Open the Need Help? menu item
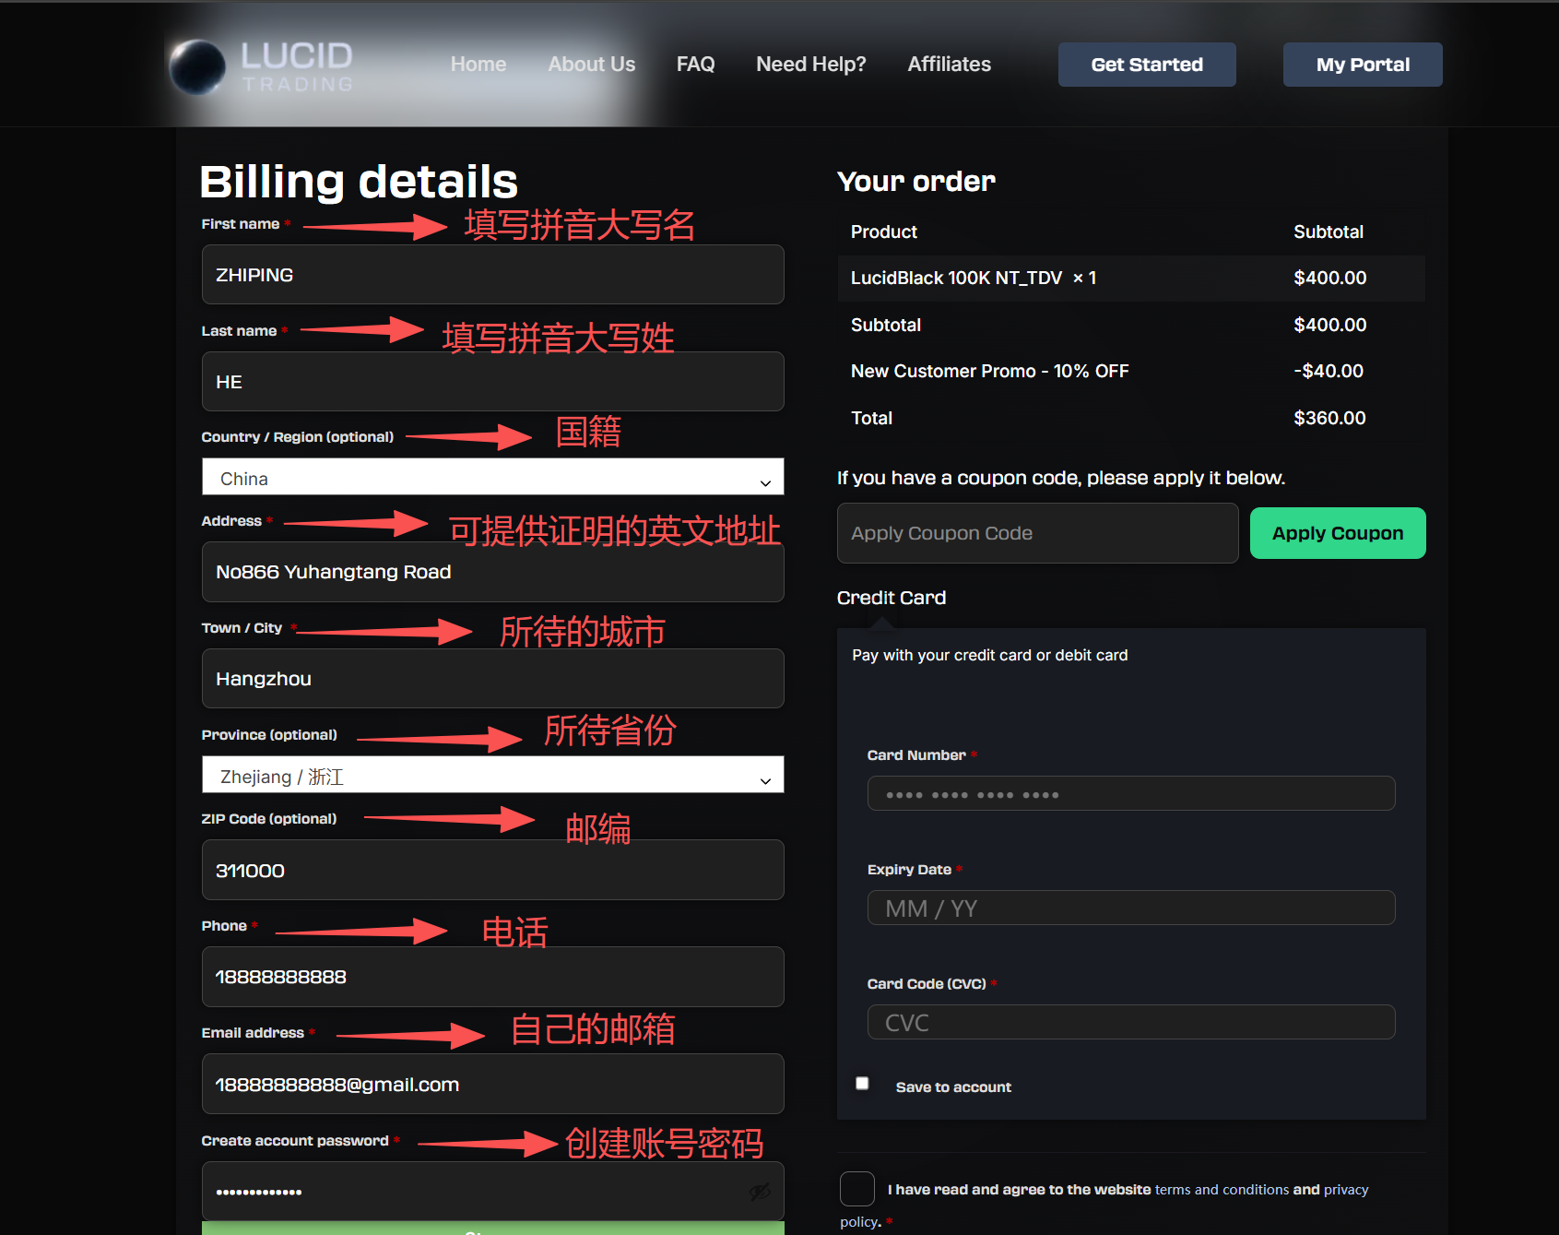This screenshot has height=1235, width=1559. (x=810, y=65)
